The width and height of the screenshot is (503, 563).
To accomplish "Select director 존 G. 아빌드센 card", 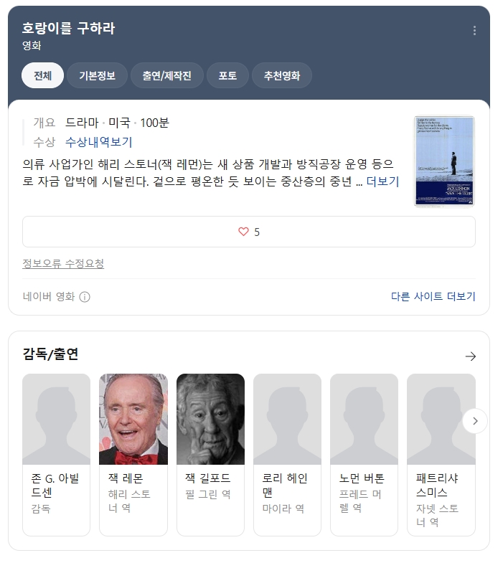I will point(56,455).
